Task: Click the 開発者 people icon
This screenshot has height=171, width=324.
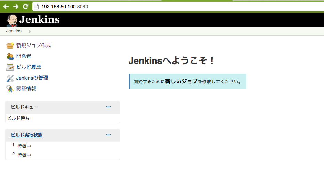Action: click(x=10, y=56)
